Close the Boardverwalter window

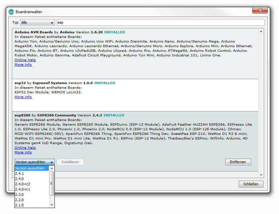(x=260, y=10)
